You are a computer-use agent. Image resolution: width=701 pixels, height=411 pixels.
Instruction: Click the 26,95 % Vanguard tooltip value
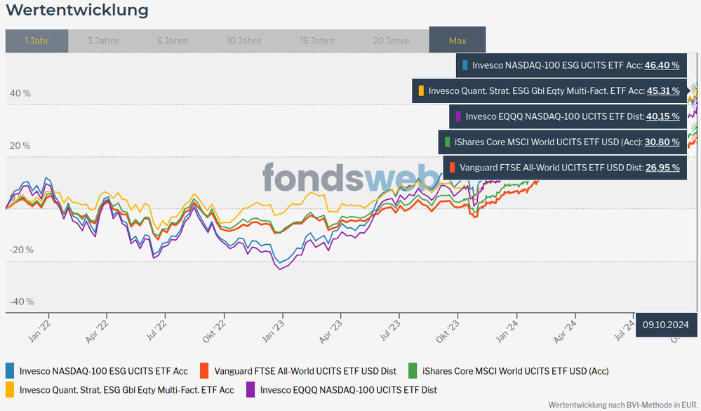662,168
